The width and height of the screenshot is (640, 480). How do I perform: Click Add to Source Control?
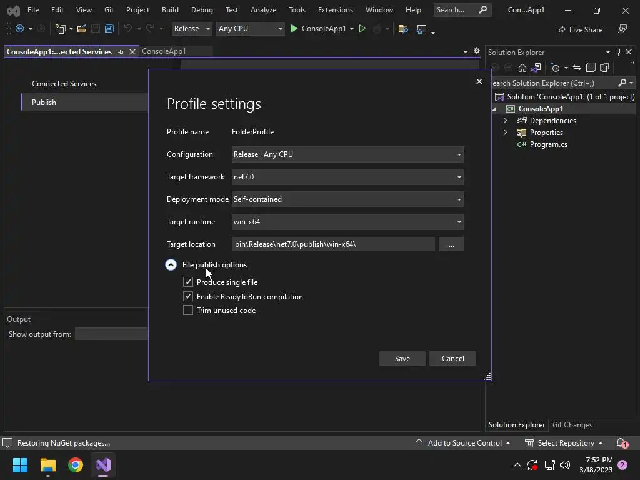pos(463,443)
